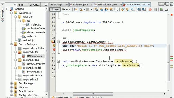Screen dimensions: 174x98
Task: Collapse the jsp folder
Action: point(20,21)
